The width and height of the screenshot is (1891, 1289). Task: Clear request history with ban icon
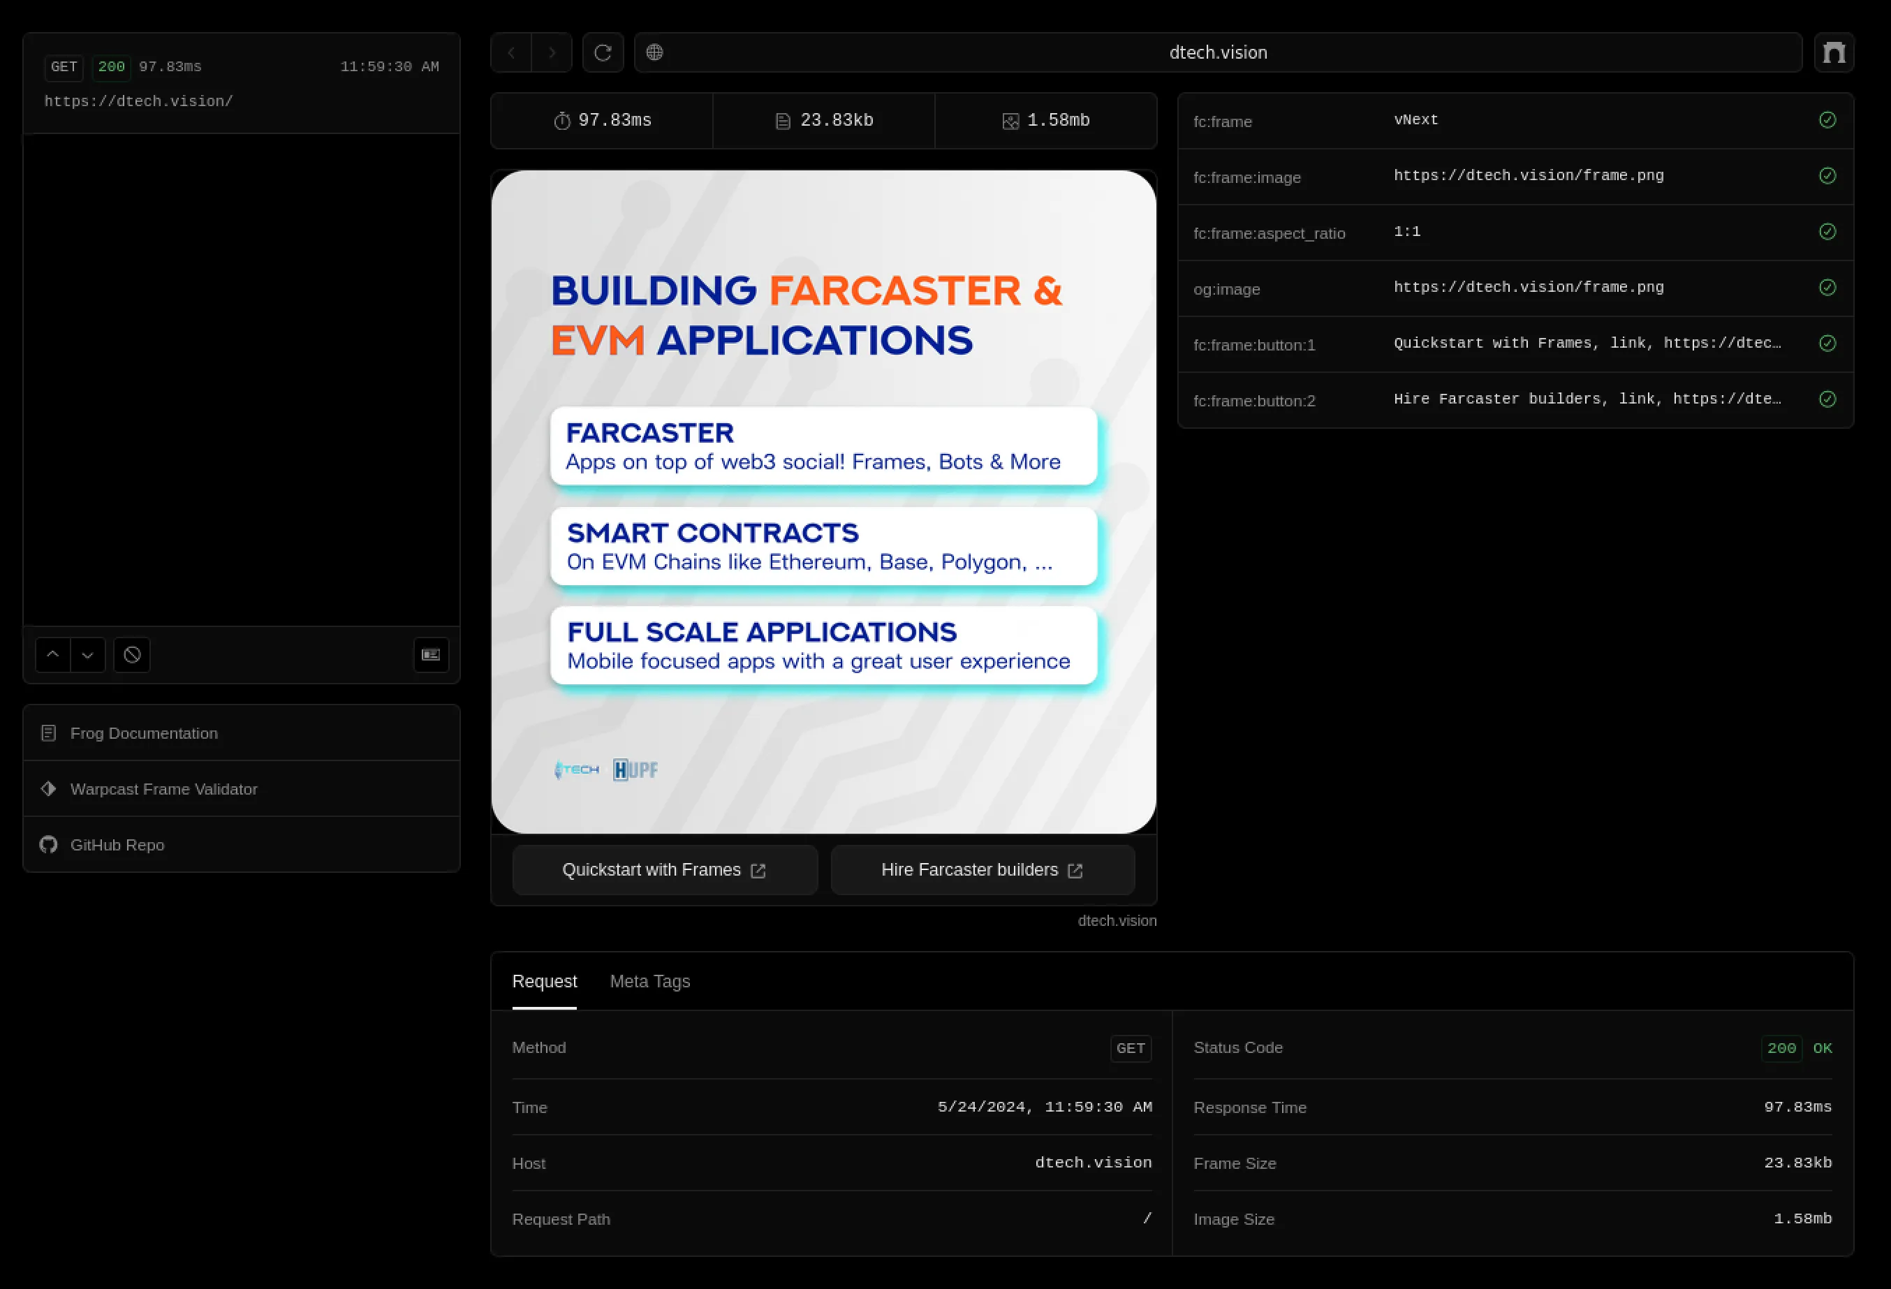tap(132, 654)
